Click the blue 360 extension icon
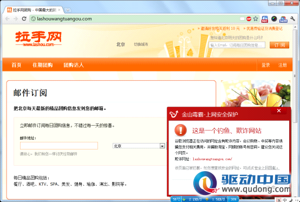 [x=265, y=19]
